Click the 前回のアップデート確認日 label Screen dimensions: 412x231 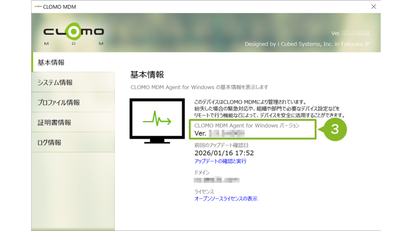[221, 145]
